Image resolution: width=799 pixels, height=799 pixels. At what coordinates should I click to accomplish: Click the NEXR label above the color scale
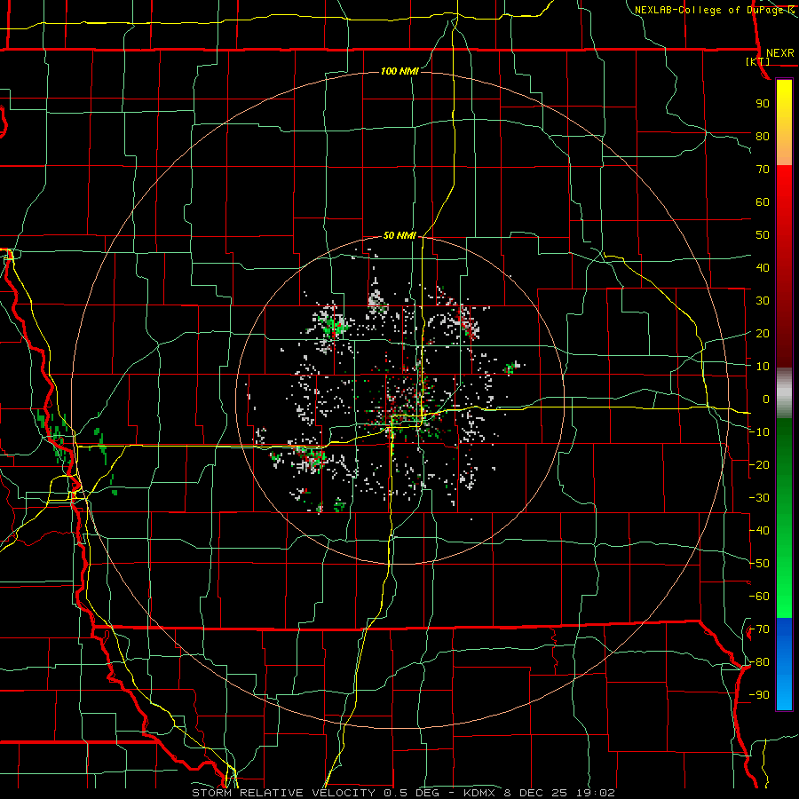(x=780, y=53)
